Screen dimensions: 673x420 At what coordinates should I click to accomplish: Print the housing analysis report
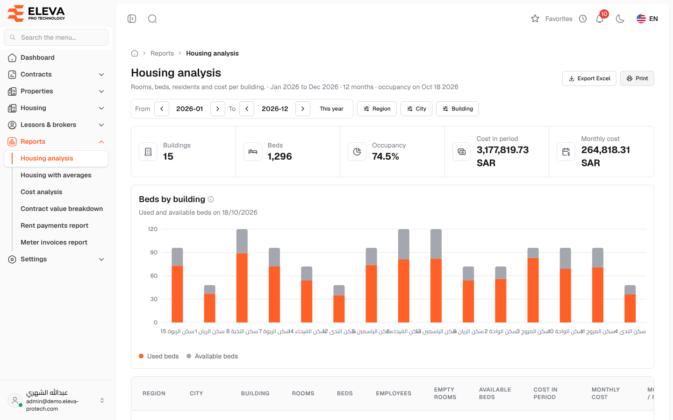click(x=637, y=78)
